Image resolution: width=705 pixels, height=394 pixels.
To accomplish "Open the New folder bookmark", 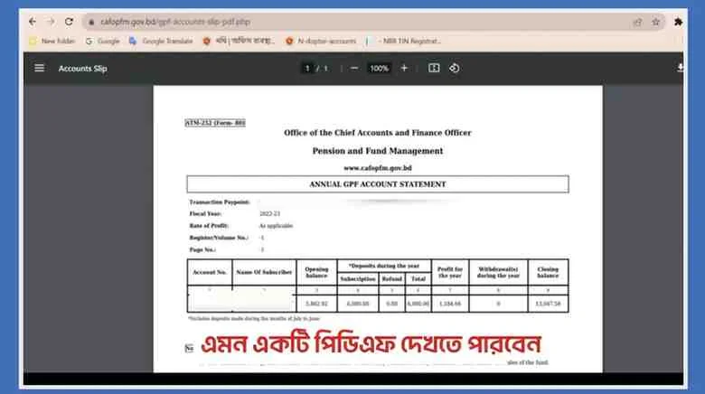I will 52,41.
